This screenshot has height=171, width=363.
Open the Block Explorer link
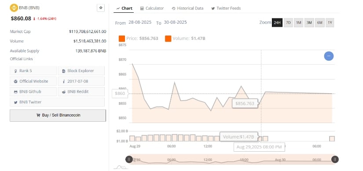(x=81, y=71)
